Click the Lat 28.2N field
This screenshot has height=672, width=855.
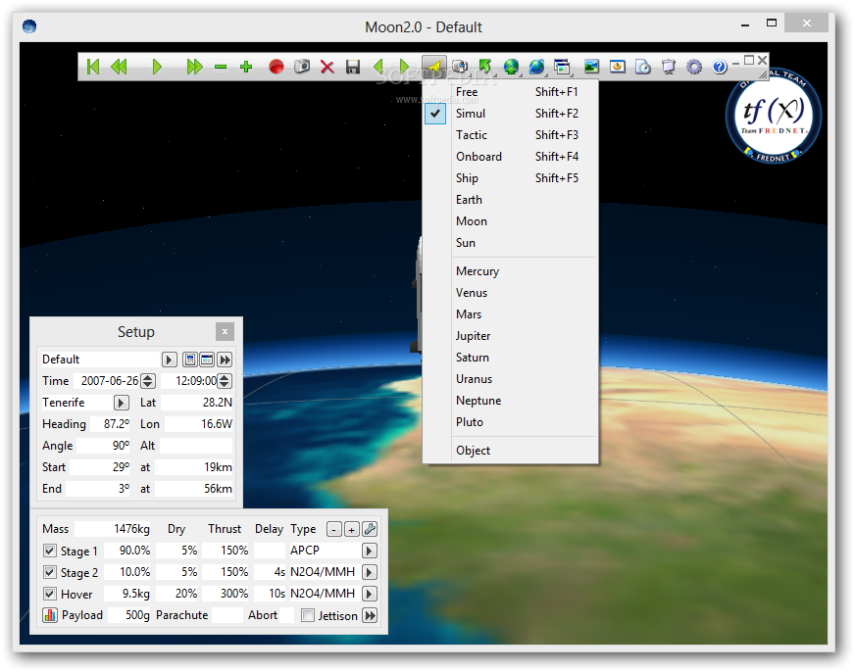[x=197, y=403]
